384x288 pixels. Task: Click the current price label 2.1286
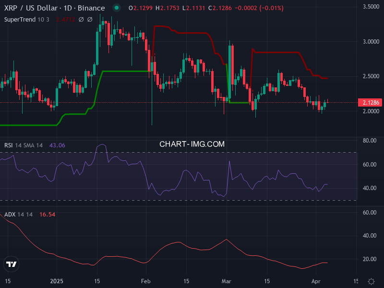click(370, 102)
